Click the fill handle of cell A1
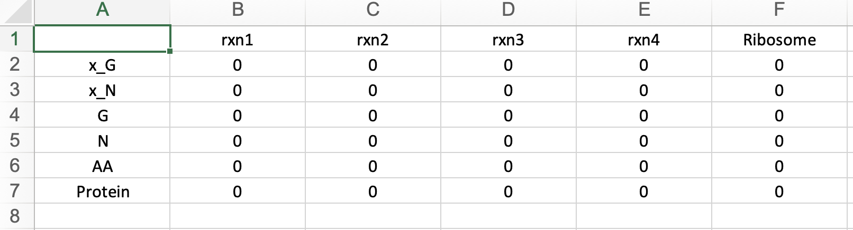The image size is (853, 230). tap(170, 51)
